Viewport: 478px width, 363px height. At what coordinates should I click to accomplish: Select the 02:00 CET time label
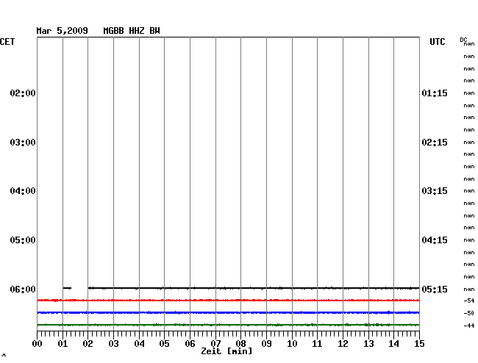click(23, 93)
